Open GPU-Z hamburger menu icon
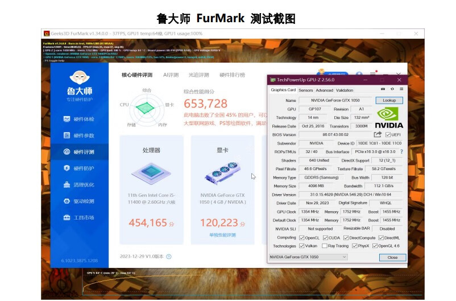This screenshot has height=301, width=456. coord(401,89)
